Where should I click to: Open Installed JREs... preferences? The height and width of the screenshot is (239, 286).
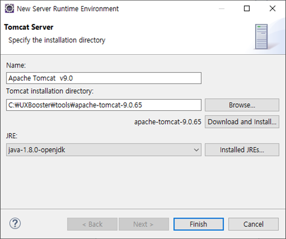tap(242, 150)
